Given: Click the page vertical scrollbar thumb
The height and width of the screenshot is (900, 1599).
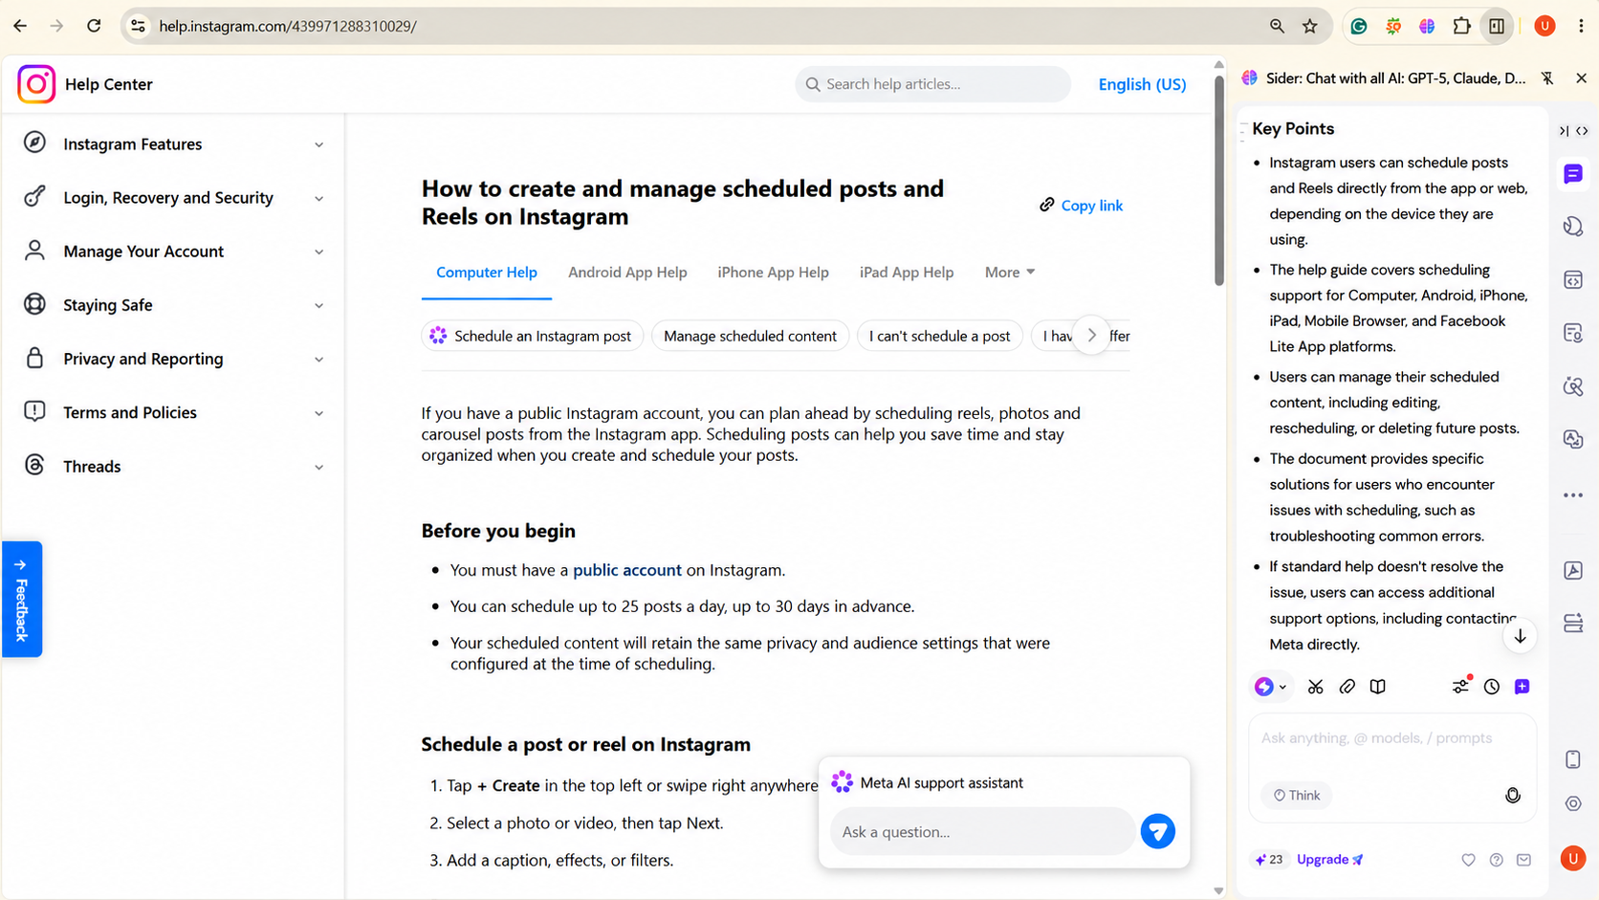Looking at the screenshot, I should [x=1219, y=180].
